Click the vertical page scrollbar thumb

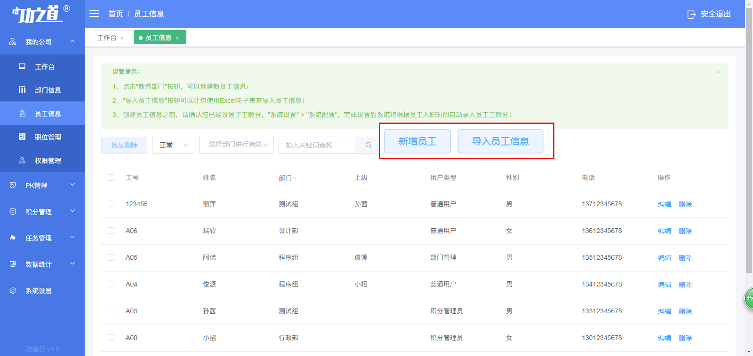tap(749, 140)
